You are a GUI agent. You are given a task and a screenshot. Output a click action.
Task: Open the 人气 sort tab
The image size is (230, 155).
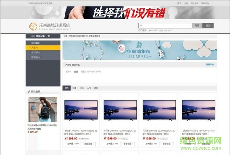tap(89, 88)
